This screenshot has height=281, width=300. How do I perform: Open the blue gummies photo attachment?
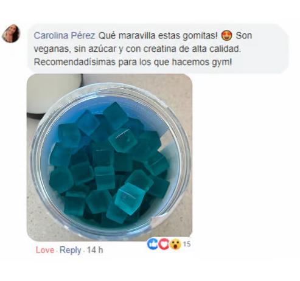pyautogui.click(x=110, y=158)
